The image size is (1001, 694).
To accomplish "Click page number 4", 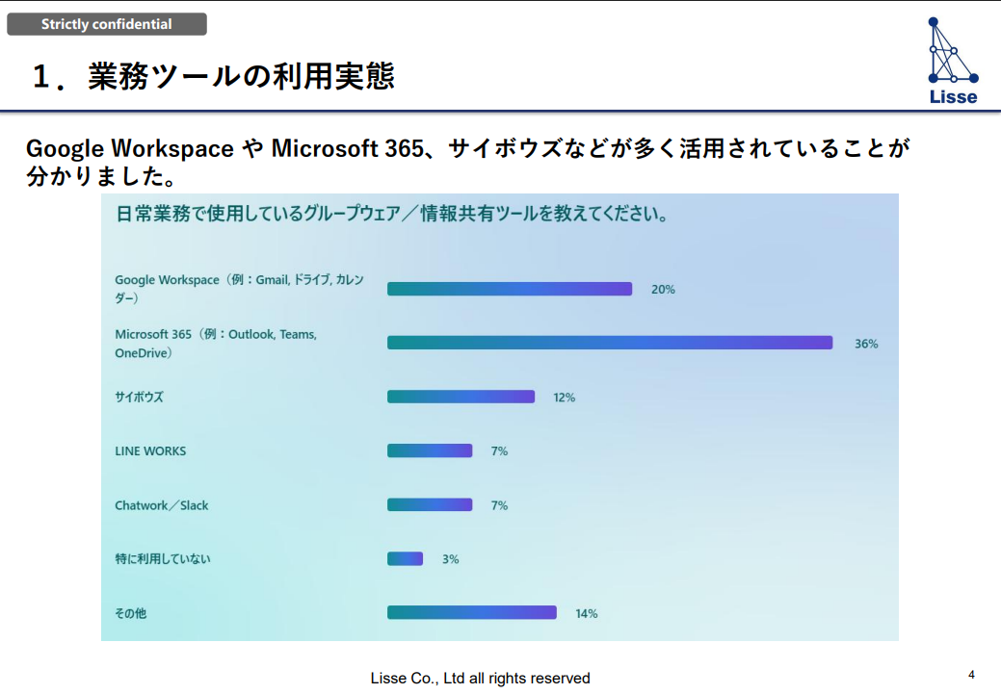I will tap(971, 674).
